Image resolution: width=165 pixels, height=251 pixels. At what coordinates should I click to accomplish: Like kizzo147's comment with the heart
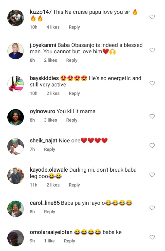152,17
